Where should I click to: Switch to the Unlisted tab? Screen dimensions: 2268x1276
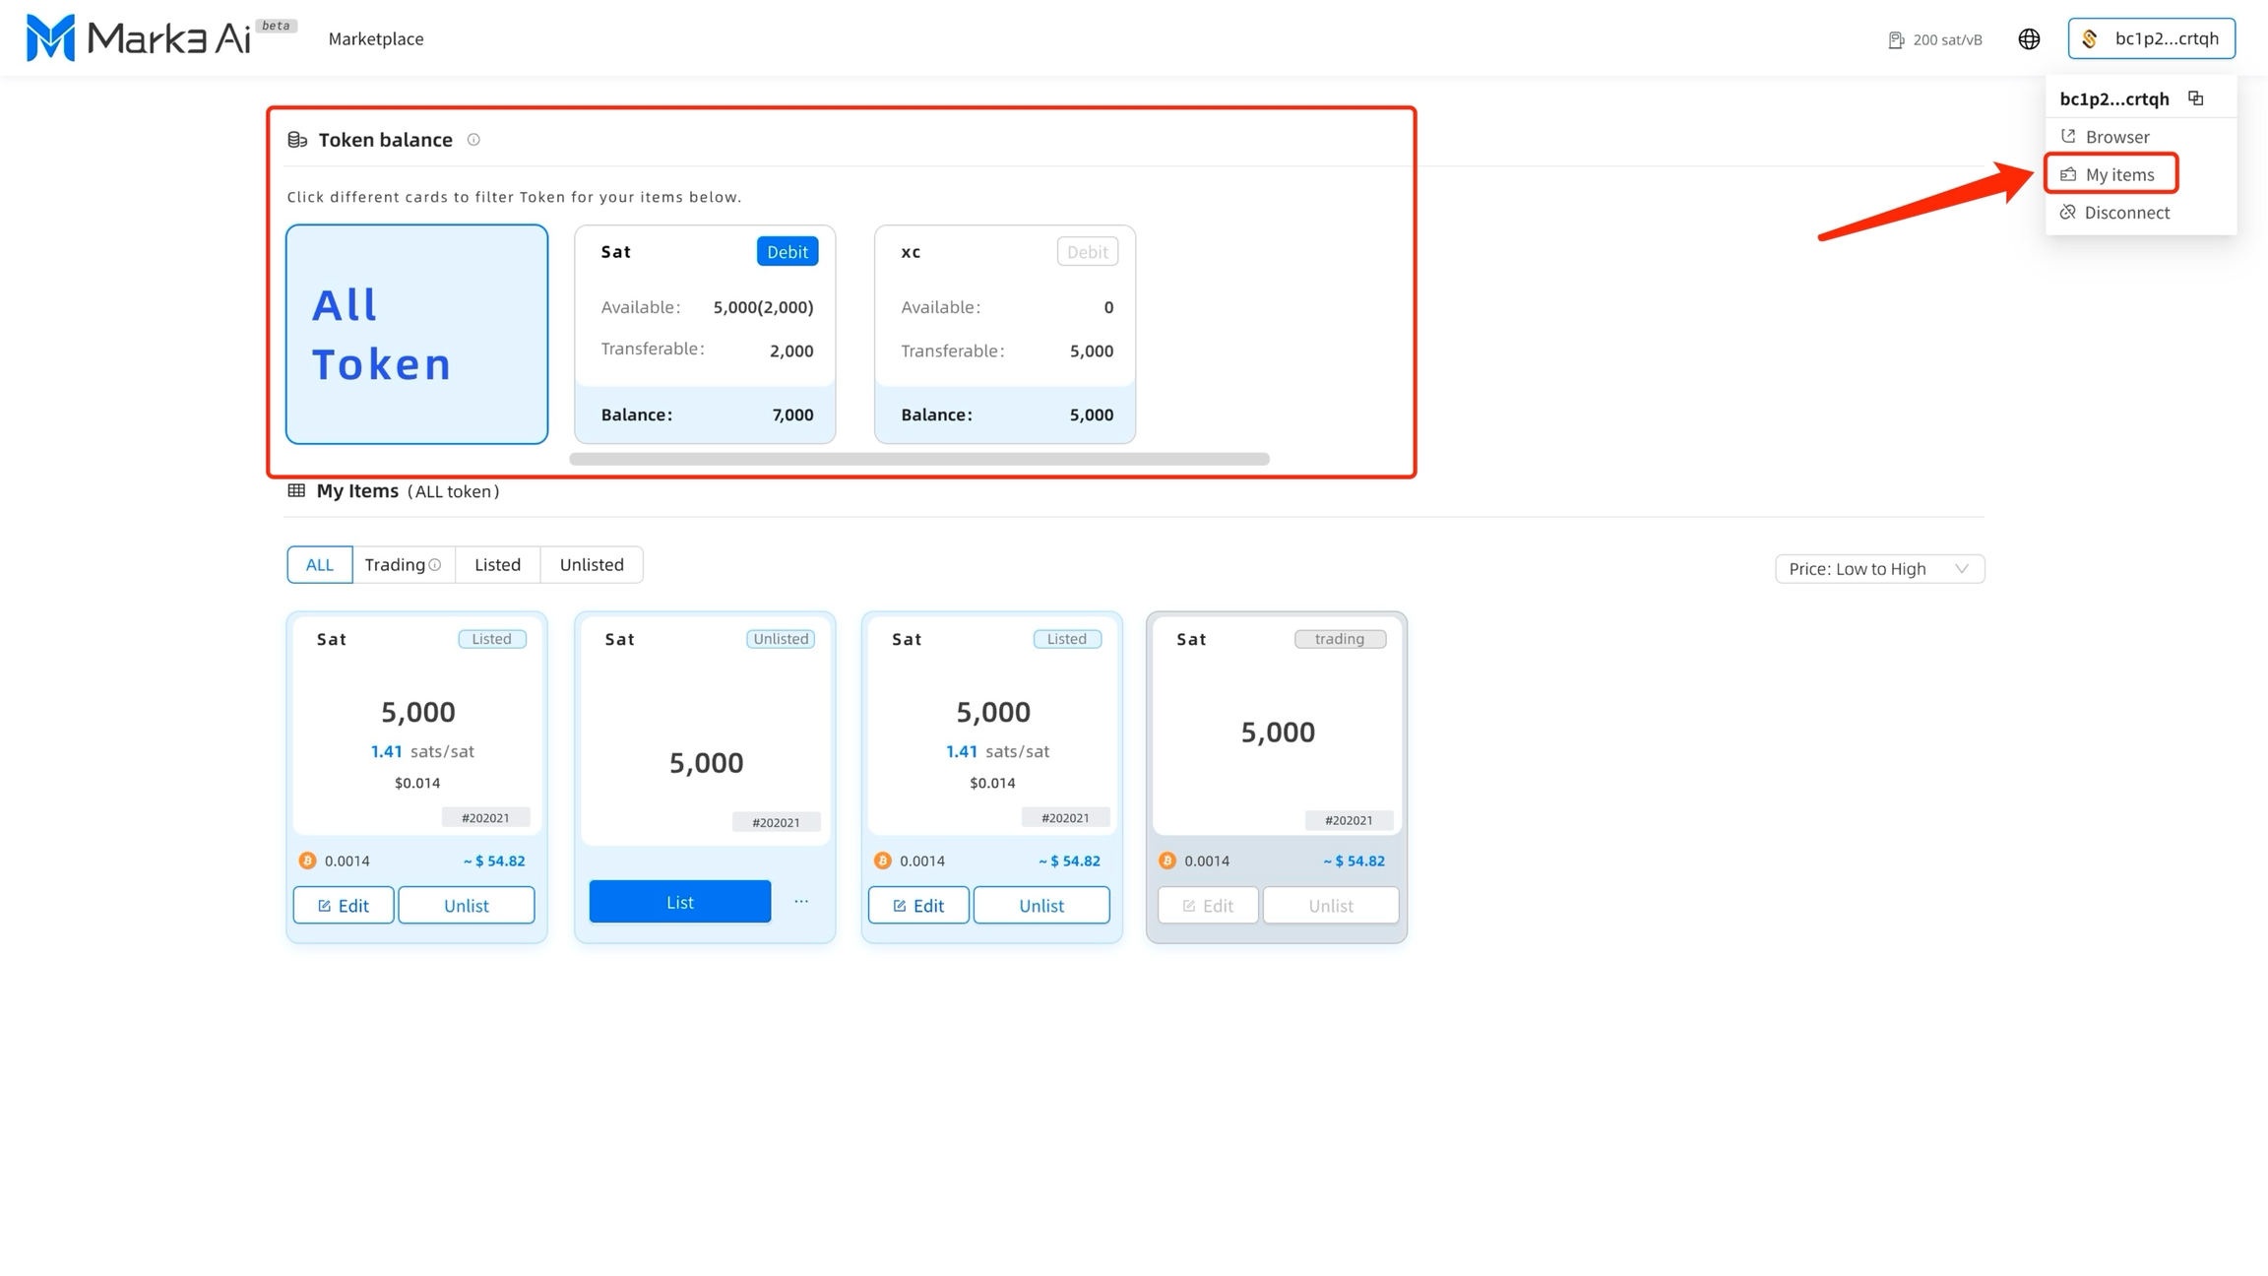592,565
